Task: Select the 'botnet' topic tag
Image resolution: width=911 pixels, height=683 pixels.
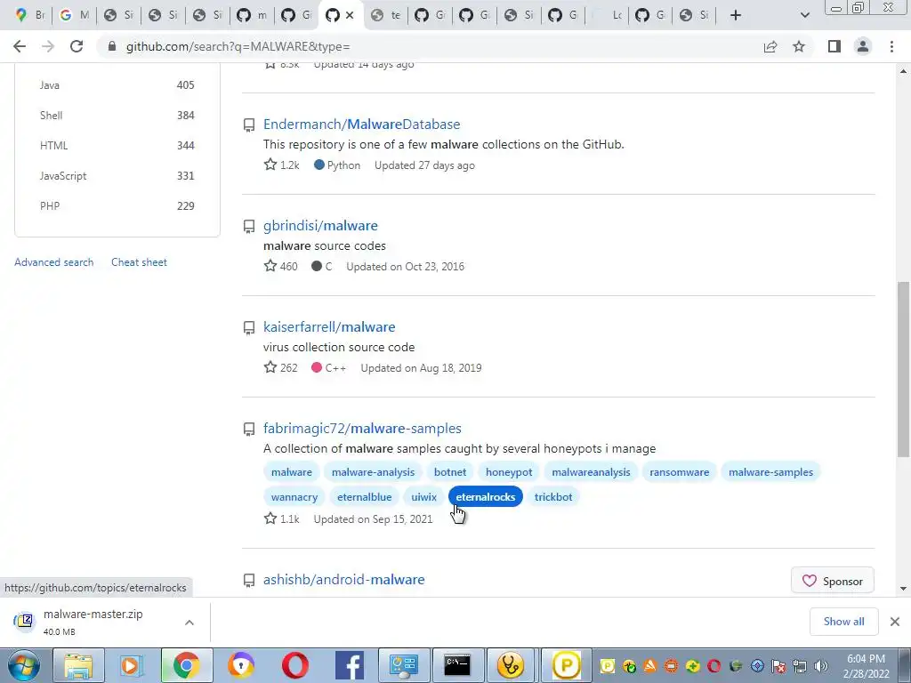Action: click(x=450, y=472)
